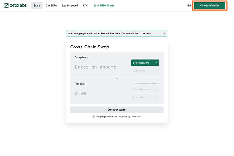This screenshot has height=156, width=234.
Task: Click the Enter an amount field
Action: [95, 67]
